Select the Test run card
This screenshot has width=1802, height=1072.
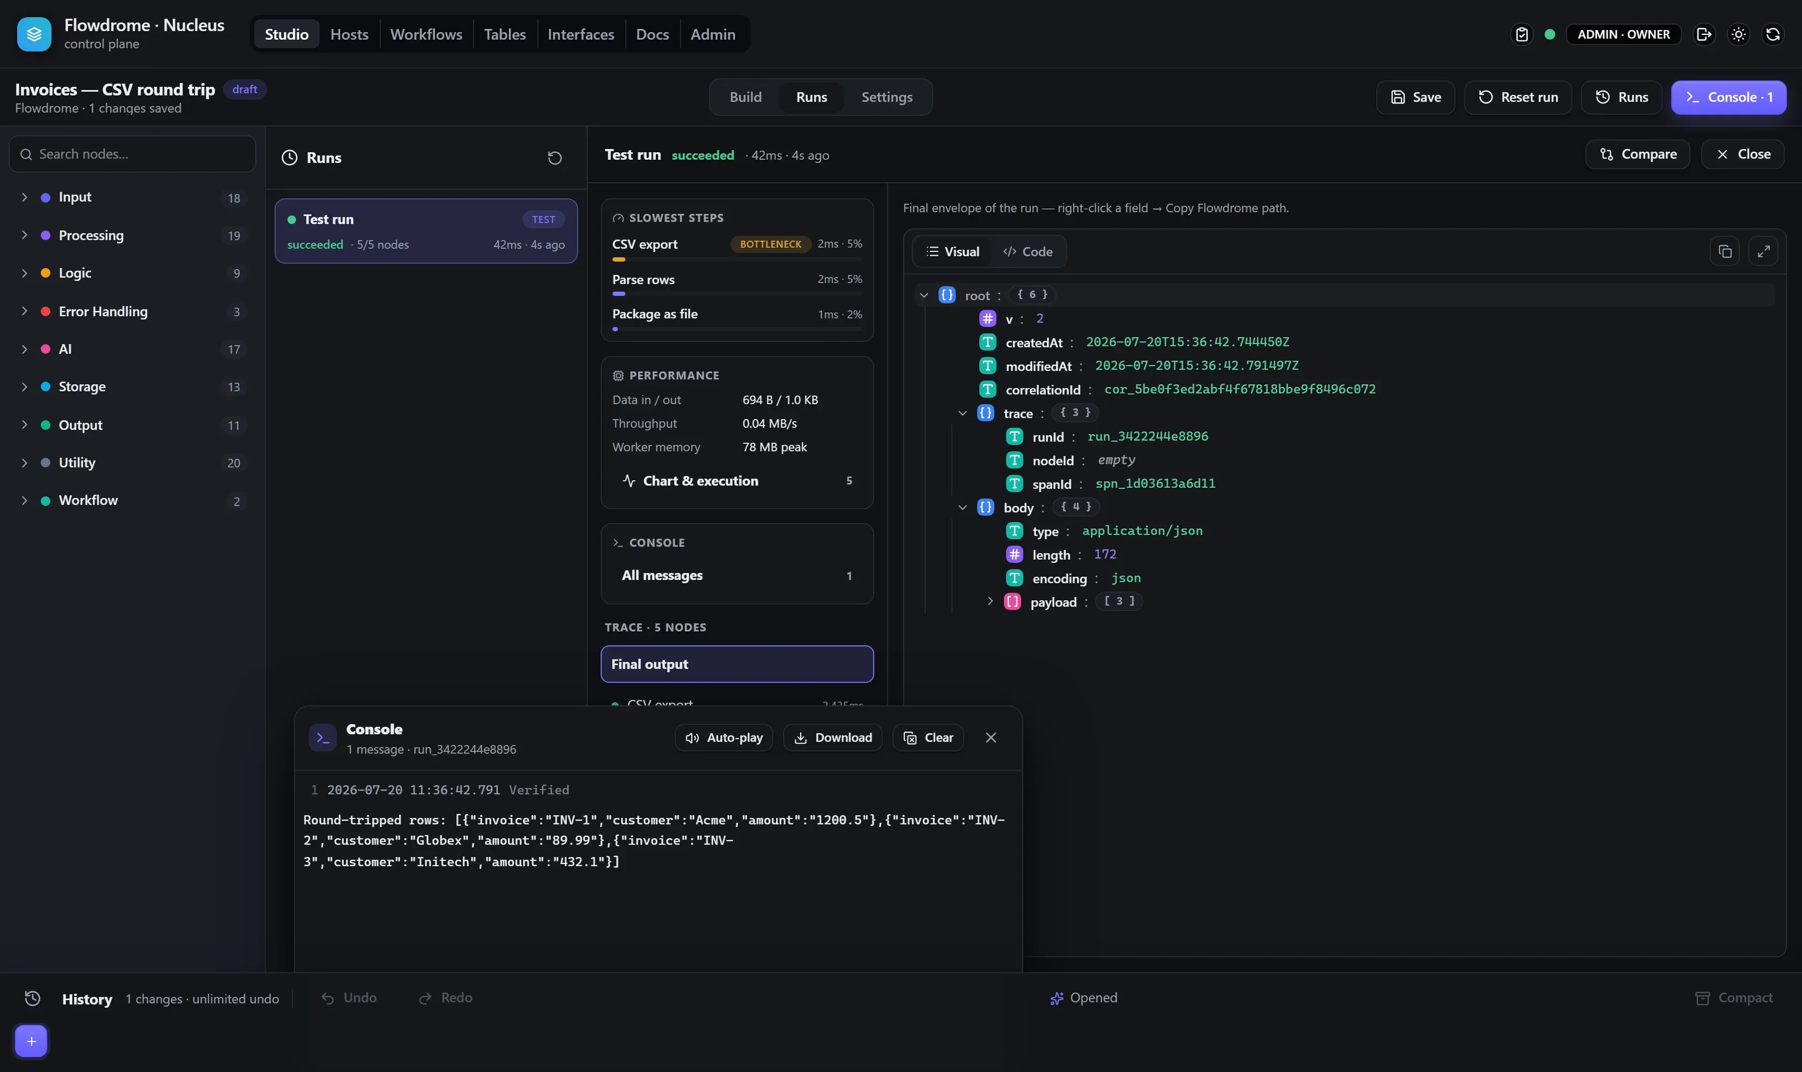[426, 230]
